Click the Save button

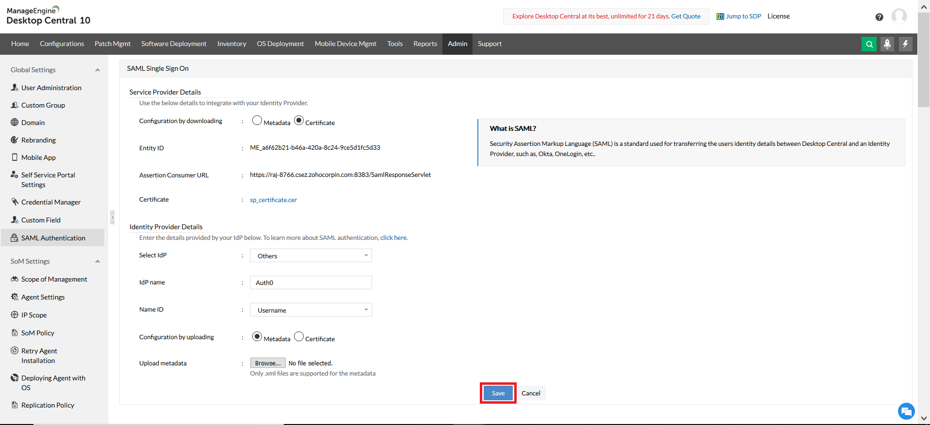[498, 393]
